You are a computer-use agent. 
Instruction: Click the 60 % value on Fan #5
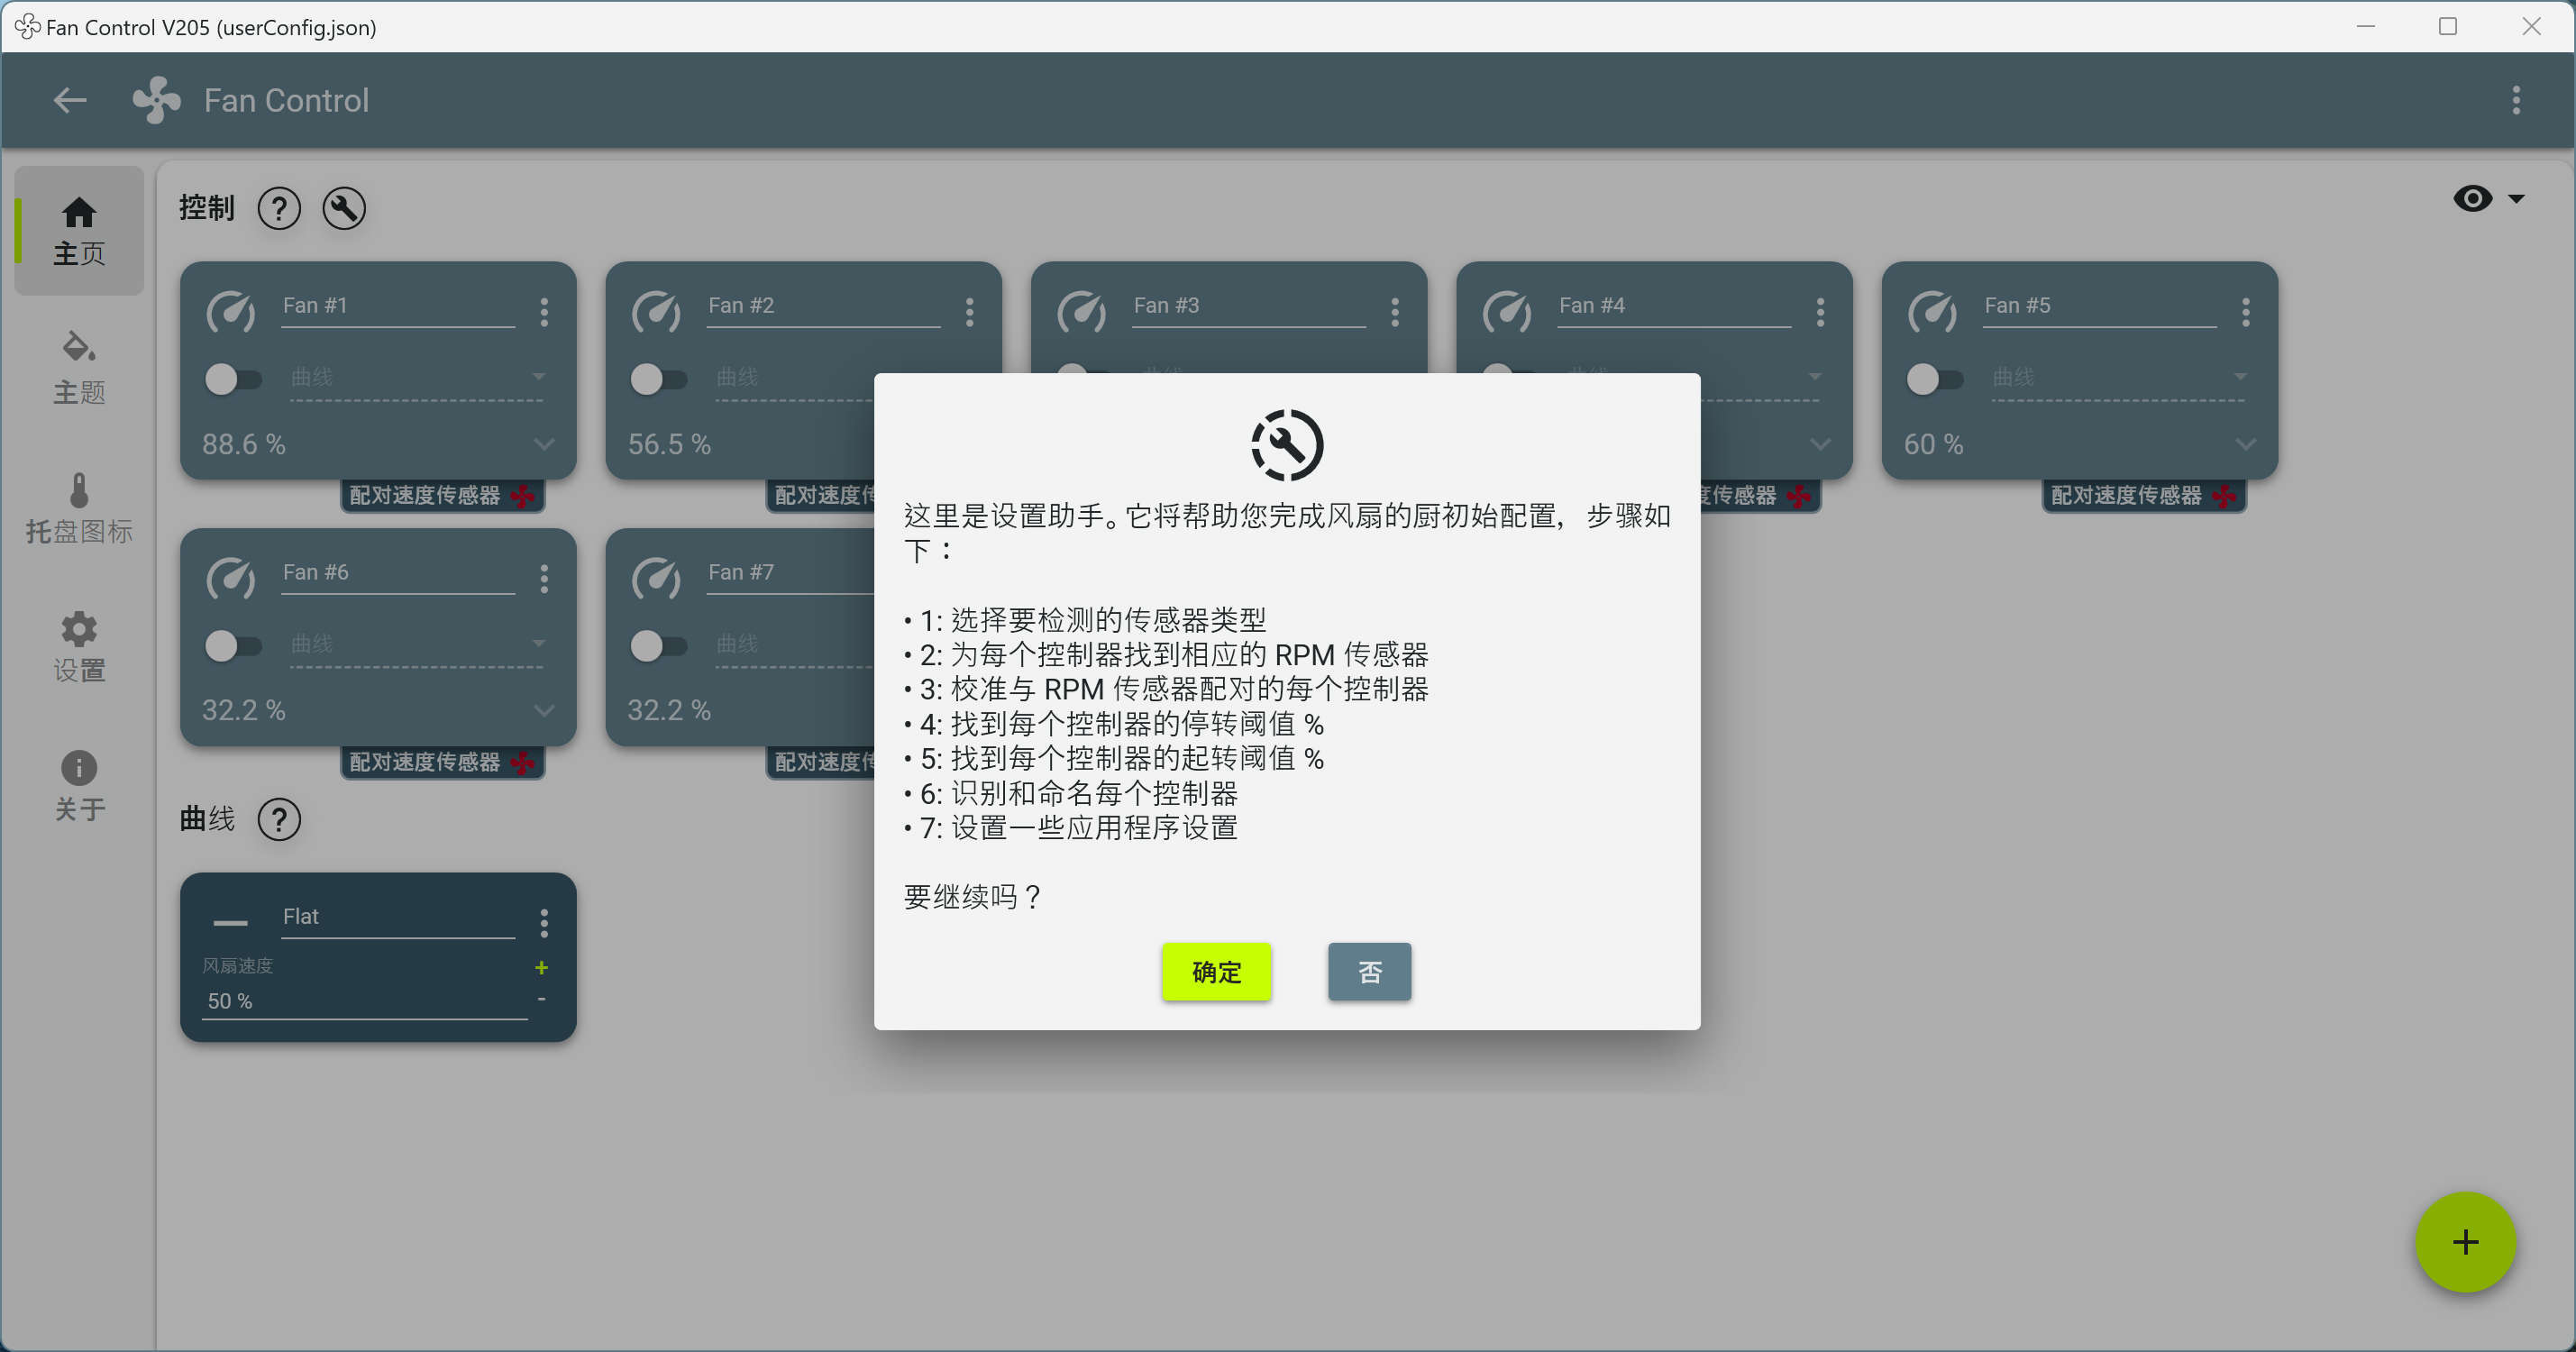[x=1933, y=444]
